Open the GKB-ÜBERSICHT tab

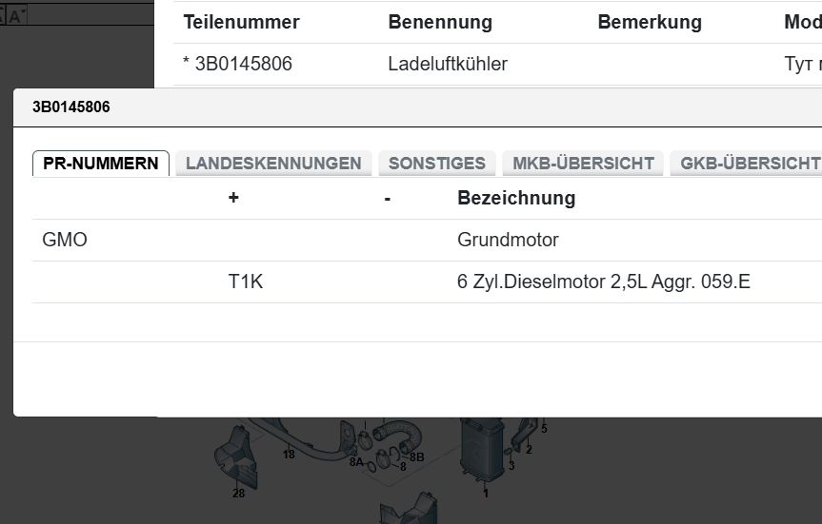750,164
